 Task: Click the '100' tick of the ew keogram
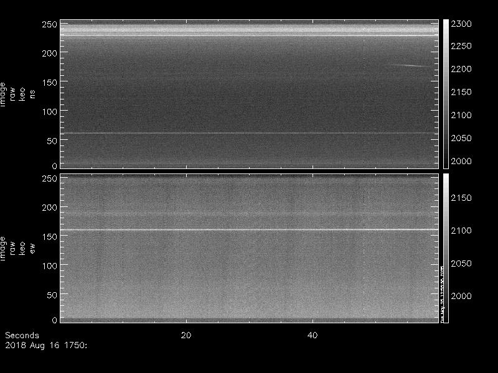(50, 266)
